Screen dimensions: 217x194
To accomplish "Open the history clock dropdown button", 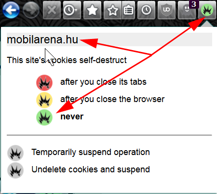I will click(x=72, y=10).
